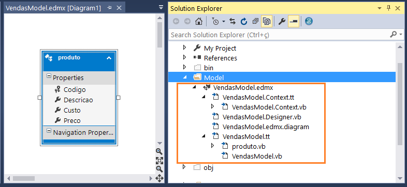Select VendasModel.edmx file
407x187 pixels.
tap(243, 87)
